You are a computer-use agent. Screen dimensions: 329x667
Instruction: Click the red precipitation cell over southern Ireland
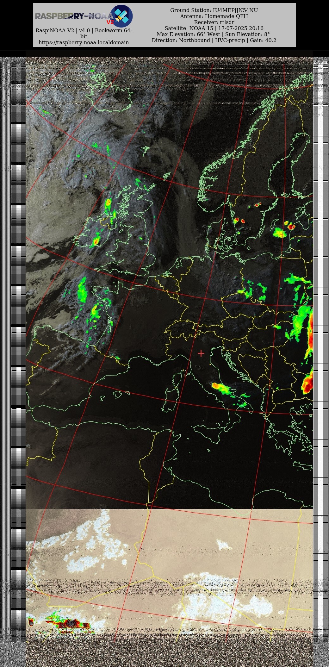pos(96,242)
